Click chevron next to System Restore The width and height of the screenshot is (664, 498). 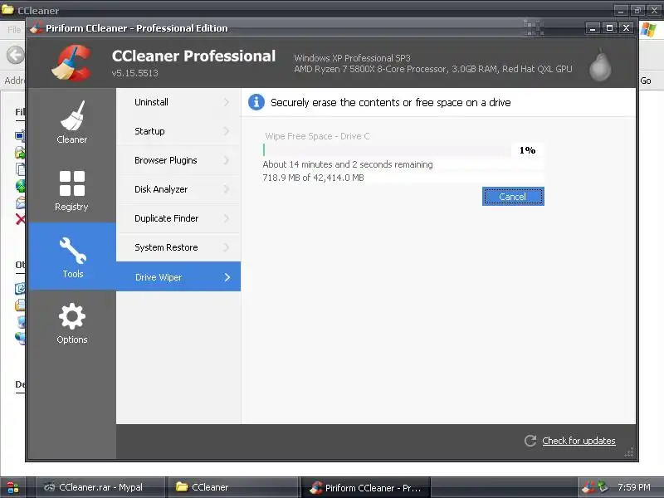(x=227, y=247)
